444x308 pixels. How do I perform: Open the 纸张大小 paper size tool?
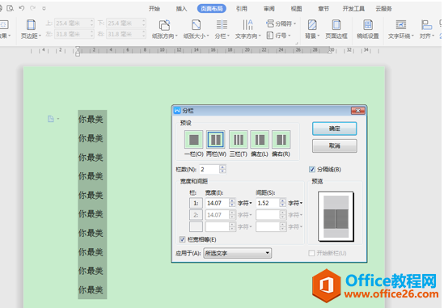196,29
